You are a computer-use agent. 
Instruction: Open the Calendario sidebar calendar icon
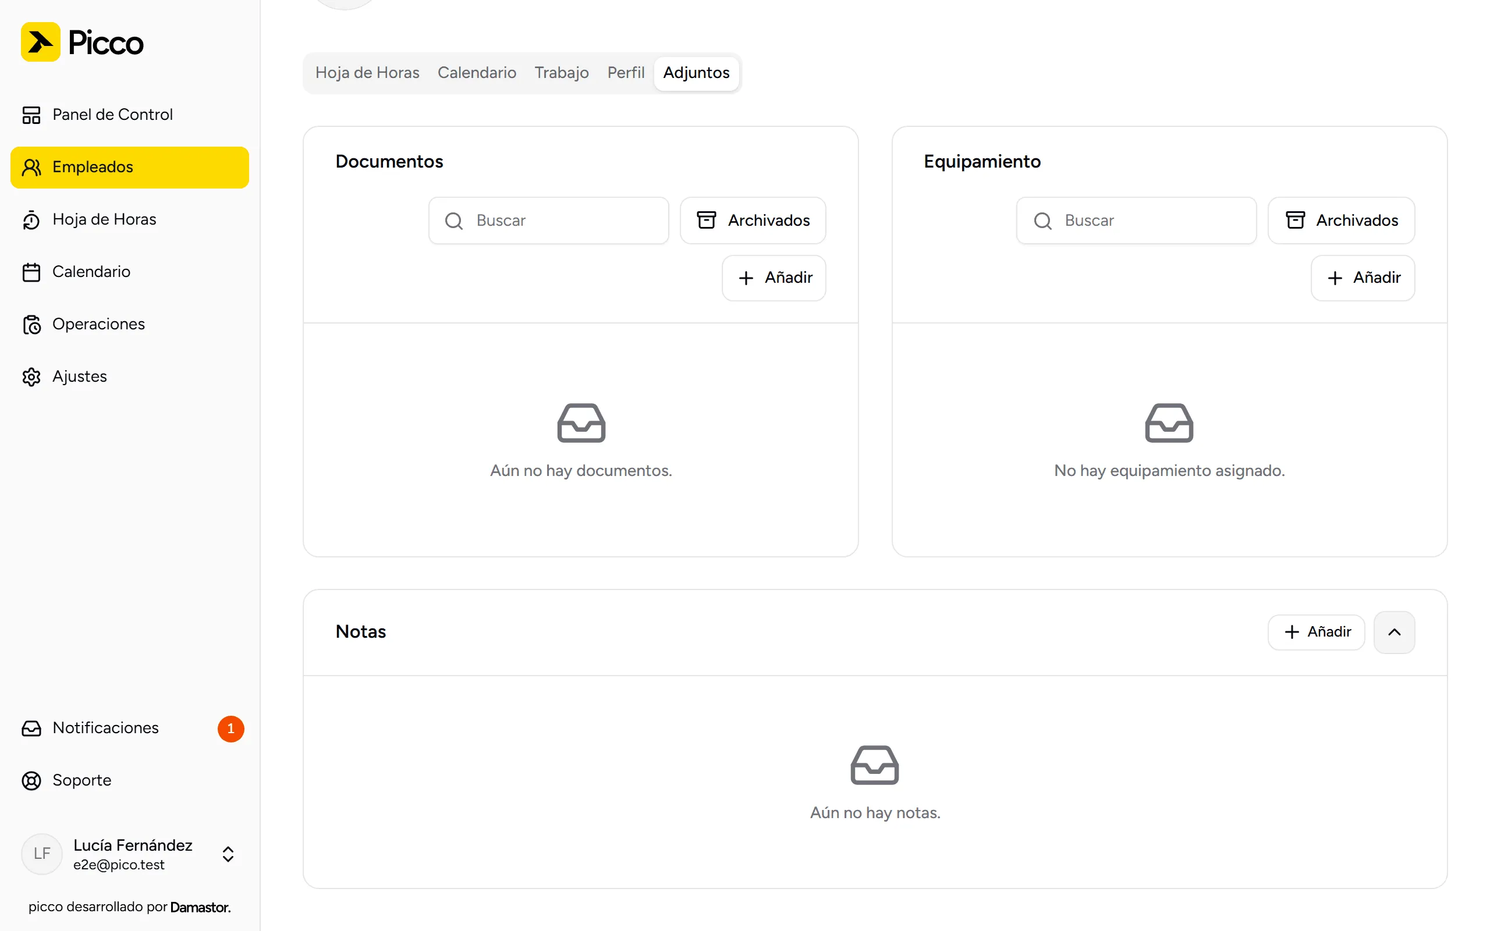pyautogui.click(x=31, y=272)
